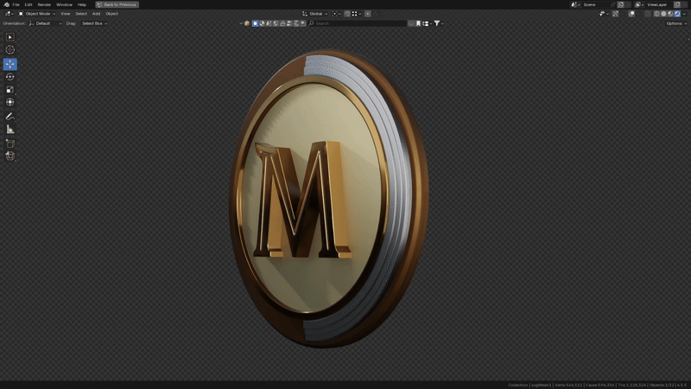Image resolution: width=691 pixels, height=389 pixels.
Task: Open the viewport View menu
Action: pos(65,14)
